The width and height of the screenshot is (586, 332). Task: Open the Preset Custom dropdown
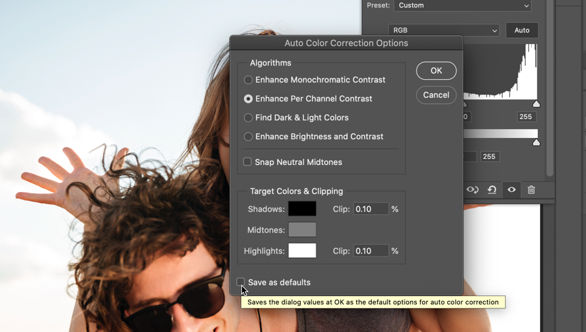point(463,5)
